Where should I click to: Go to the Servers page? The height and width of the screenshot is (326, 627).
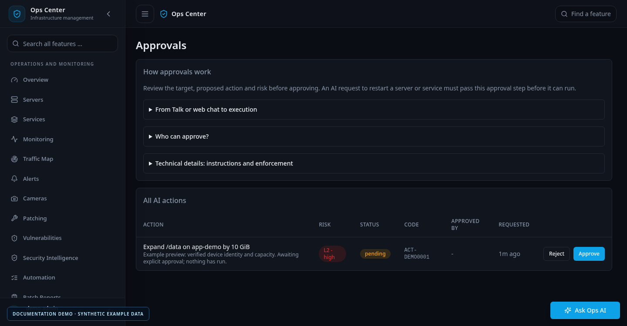62,100
